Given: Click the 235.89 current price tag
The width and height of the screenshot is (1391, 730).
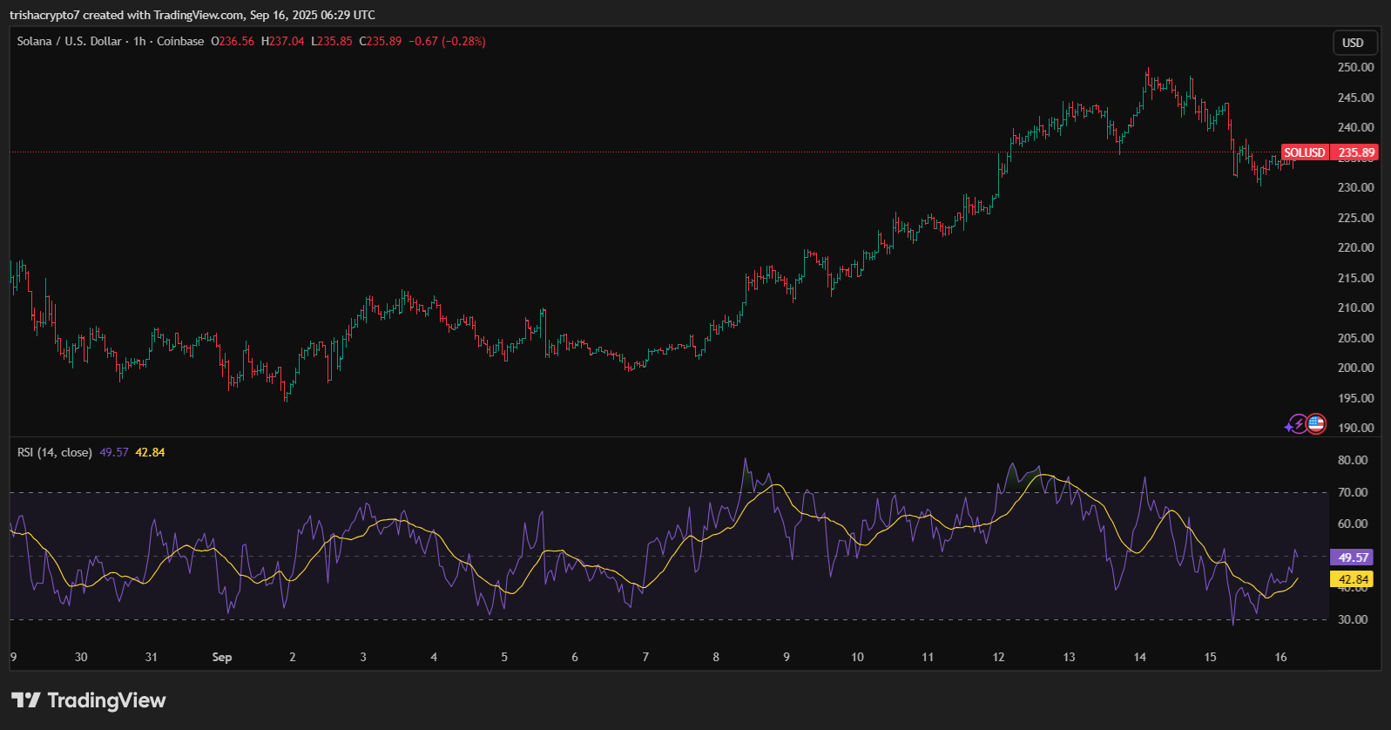Looking at the screenshot, I should [1355, 152].
